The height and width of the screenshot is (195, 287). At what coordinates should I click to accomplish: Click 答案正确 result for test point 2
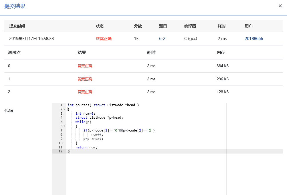pos(85,92)
